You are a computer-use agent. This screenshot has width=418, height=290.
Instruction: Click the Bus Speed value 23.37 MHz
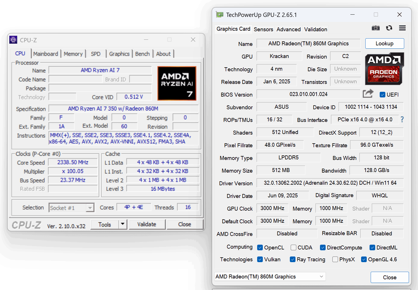click(x=73, y=180)
